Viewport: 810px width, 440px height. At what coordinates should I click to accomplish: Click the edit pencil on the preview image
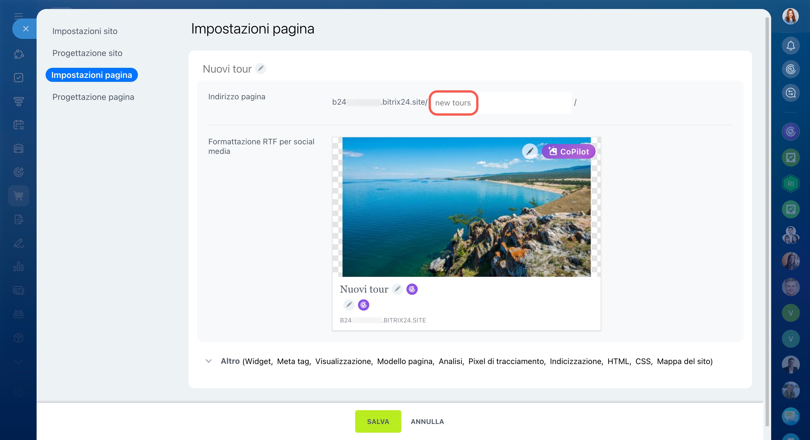[x=529, y=151]
